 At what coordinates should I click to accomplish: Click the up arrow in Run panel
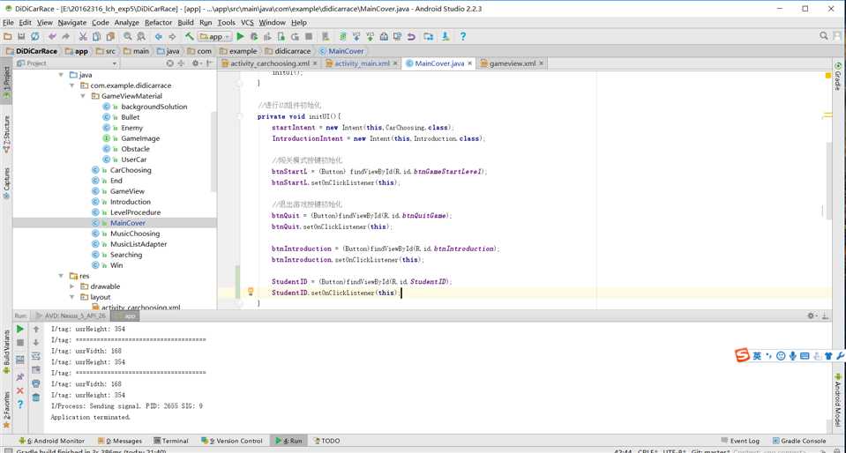pos(36,329)
